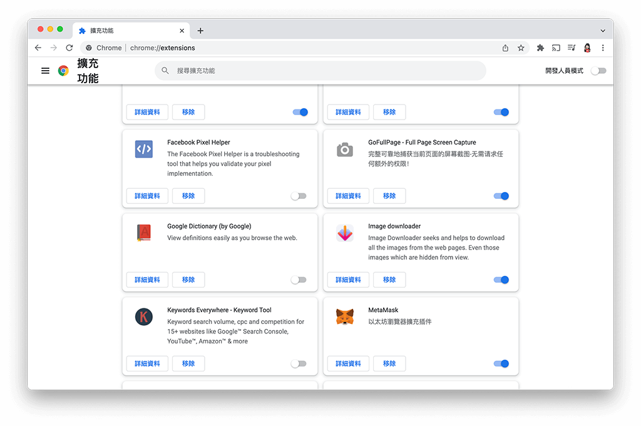
Task: Remove Image downloader with 移除
Action: 389,280
